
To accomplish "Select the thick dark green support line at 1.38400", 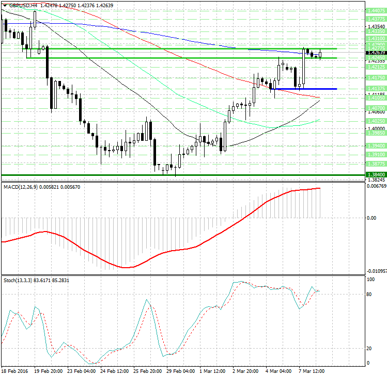I will pyautogui.click(x=183, y=175).
